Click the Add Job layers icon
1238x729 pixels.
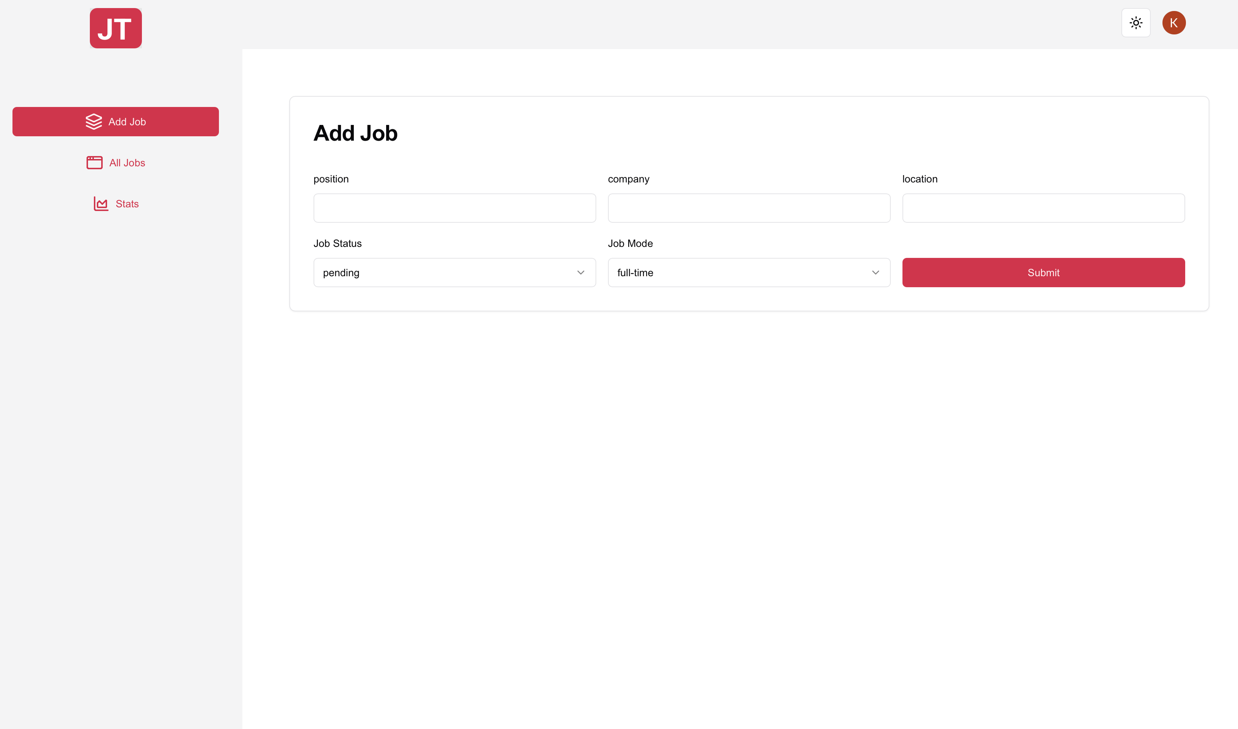(94, 121)
